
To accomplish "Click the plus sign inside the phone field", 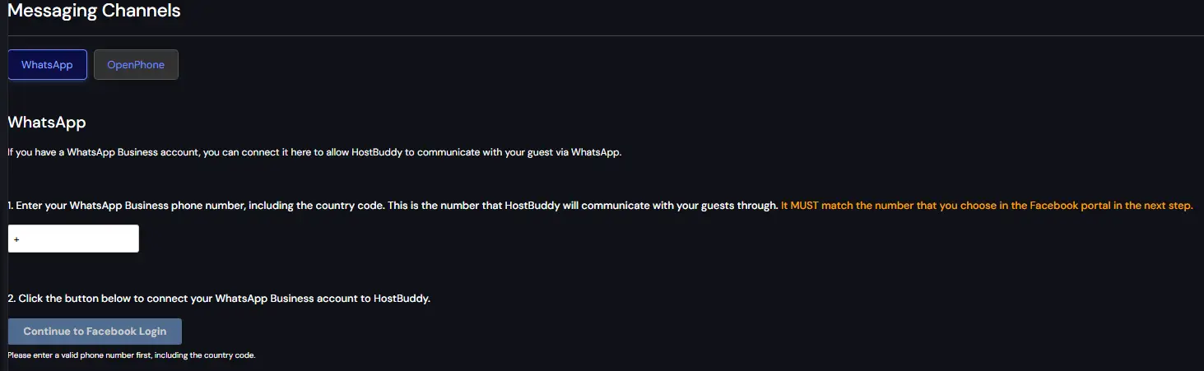I will point(16,239).
